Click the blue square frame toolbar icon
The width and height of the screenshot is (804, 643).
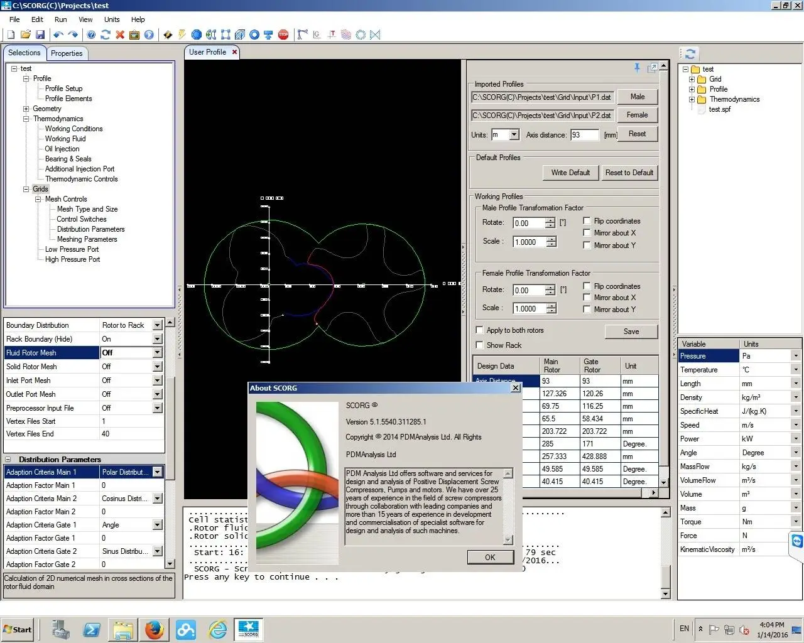click(x=225, y=35)
